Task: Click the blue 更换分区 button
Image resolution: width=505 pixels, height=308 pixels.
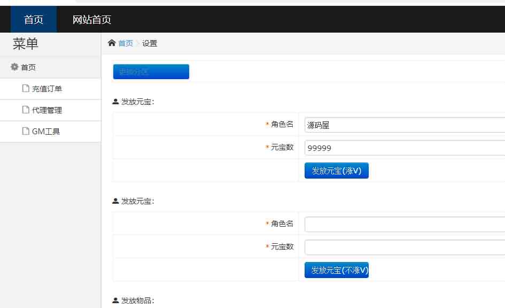Action: (x=151, y=71)
